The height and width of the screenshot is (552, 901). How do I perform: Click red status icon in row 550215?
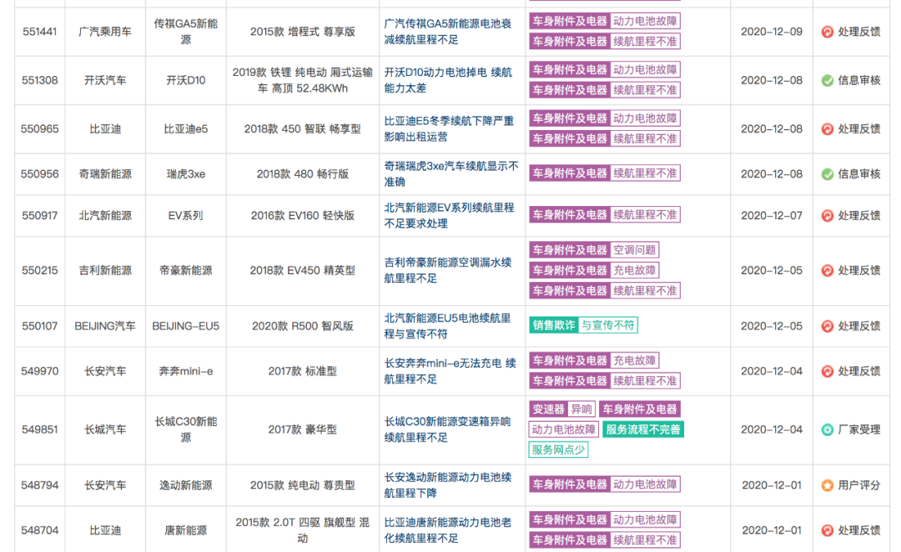click(827, 270)
